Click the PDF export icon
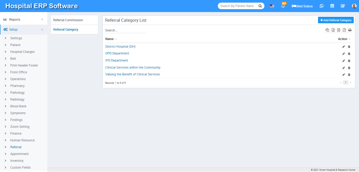 click(344, 30)
